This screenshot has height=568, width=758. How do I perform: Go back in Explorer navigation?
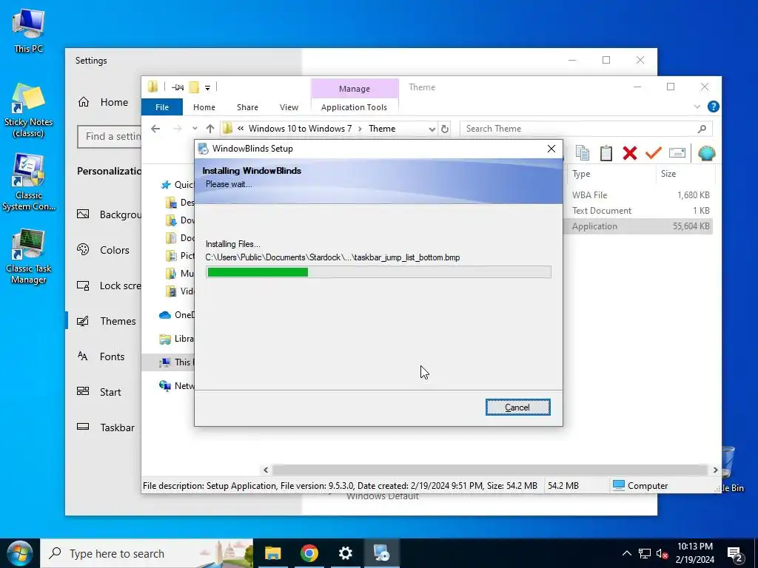(x=155, y=129)
